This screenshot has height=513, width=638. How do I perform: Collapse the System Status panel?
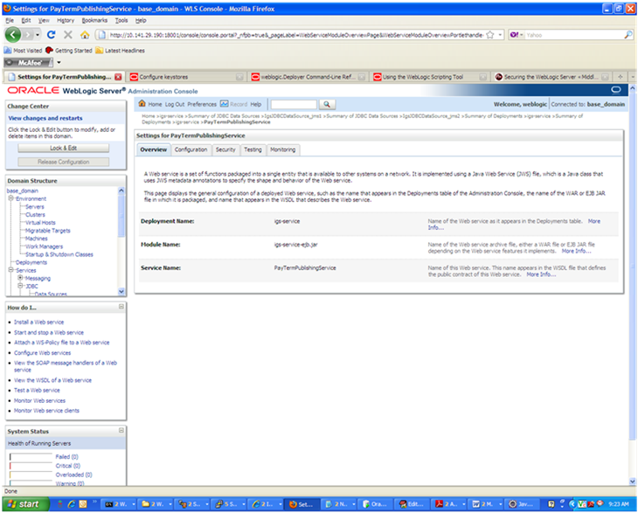121,431
